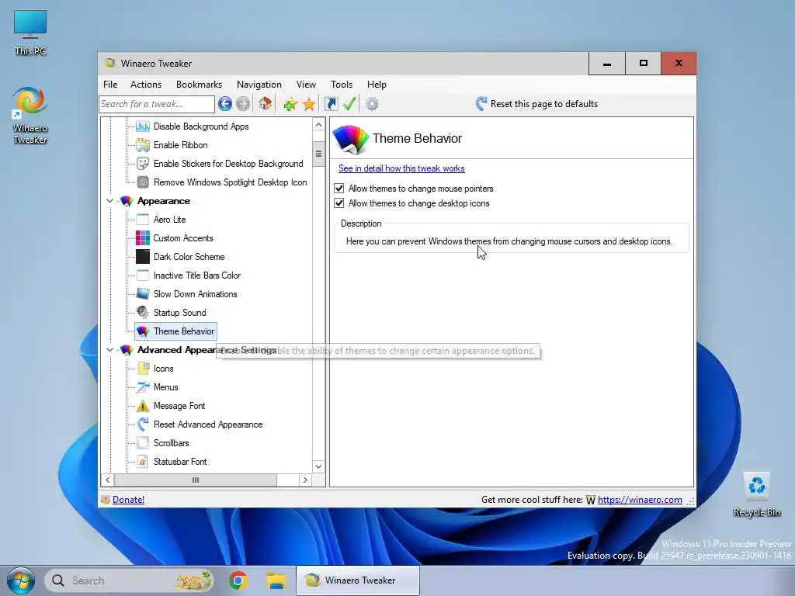Click the Reset page refresh arrow icon
795x596 pixels.
(481, 104)
